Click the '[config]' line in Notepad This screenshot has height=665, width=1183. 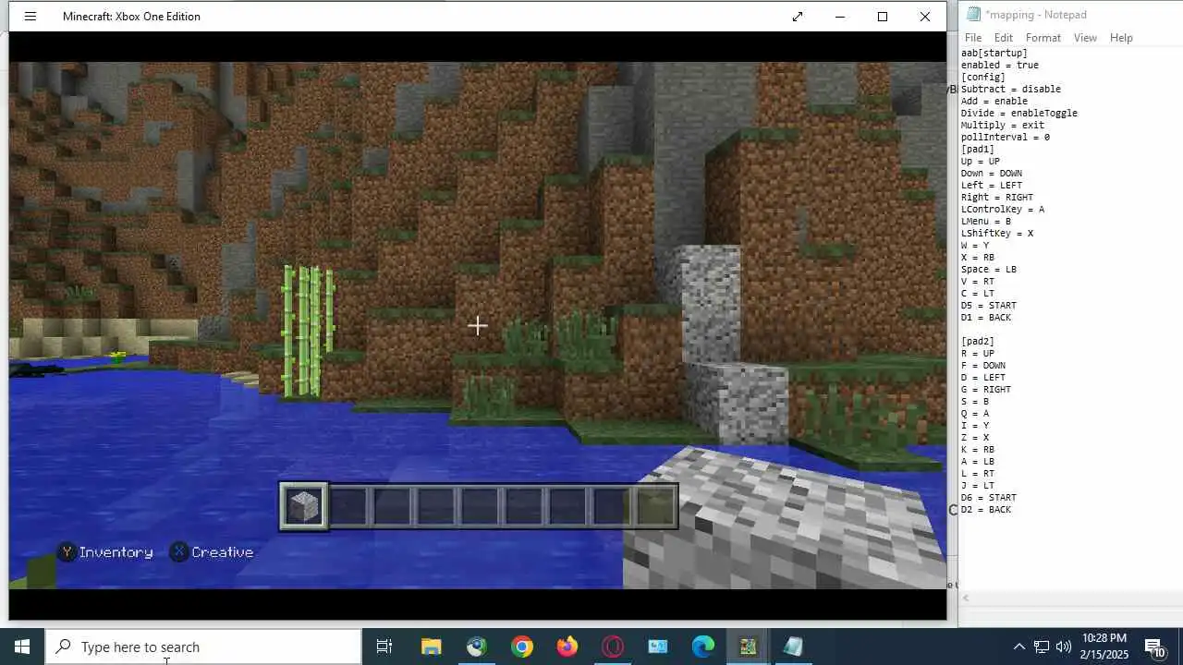(983, 78)
